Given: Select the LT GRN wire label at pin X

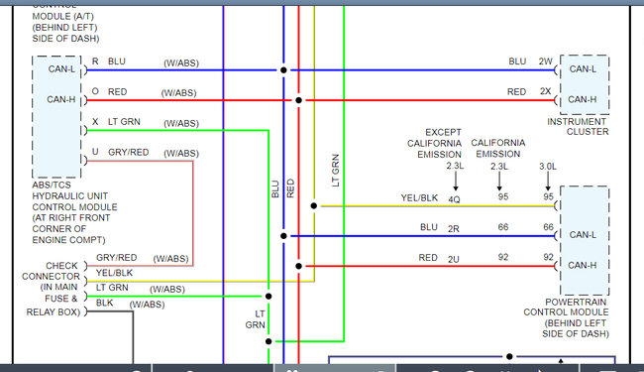Looking at the screenshot, I should tap(124, 122).
